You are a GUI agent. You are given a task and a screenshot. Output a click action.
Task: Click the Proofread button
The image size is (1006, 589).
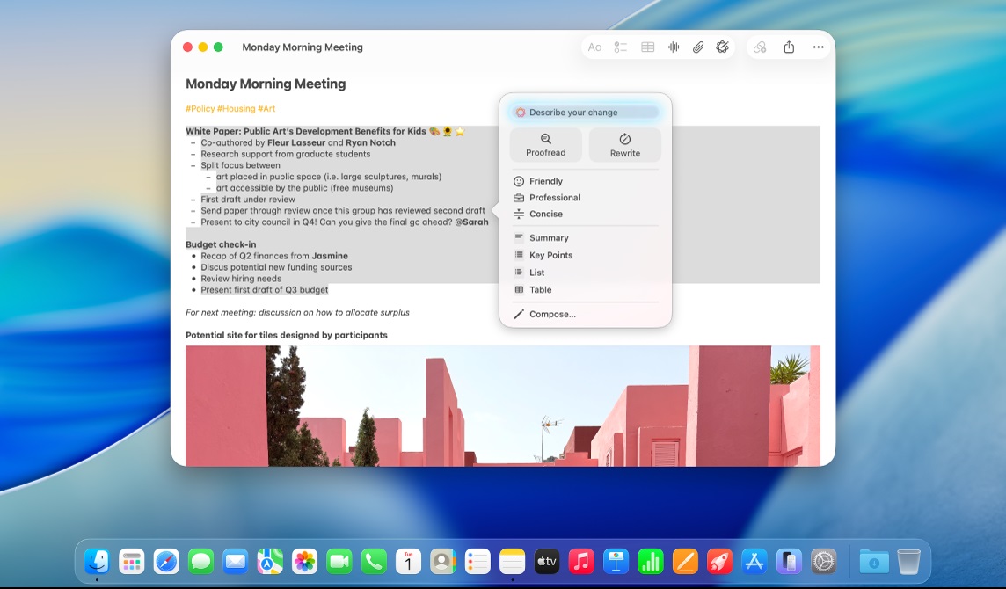tap(546, 145)
